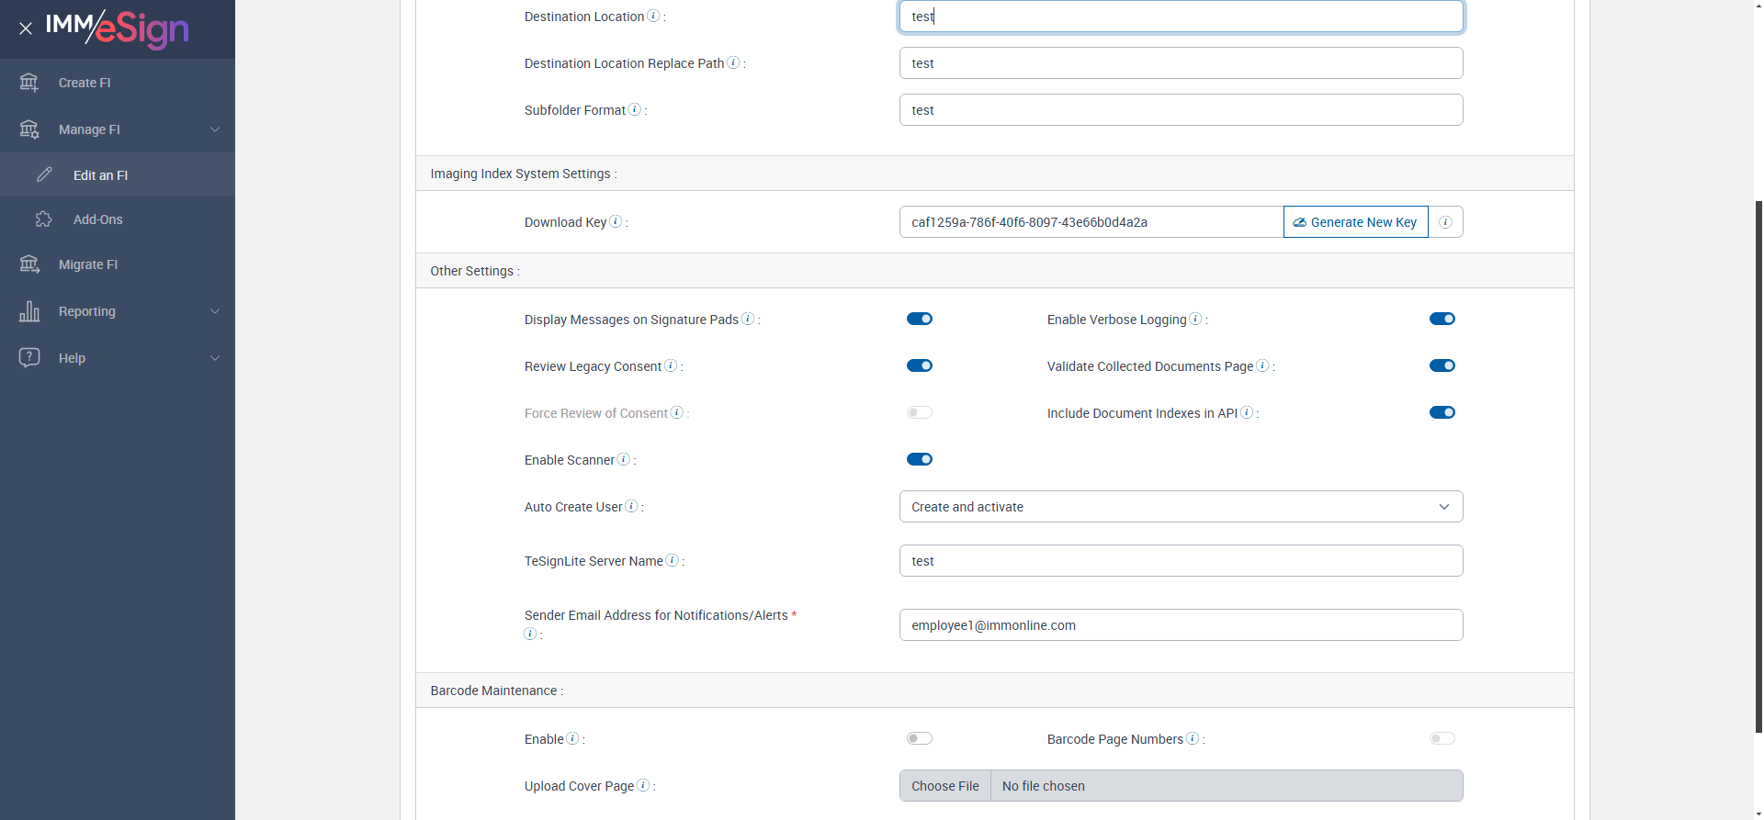Click info icon beside Upload Cover Page
The height and width of the screenshot is (820, 1764).
coord(643,785)
